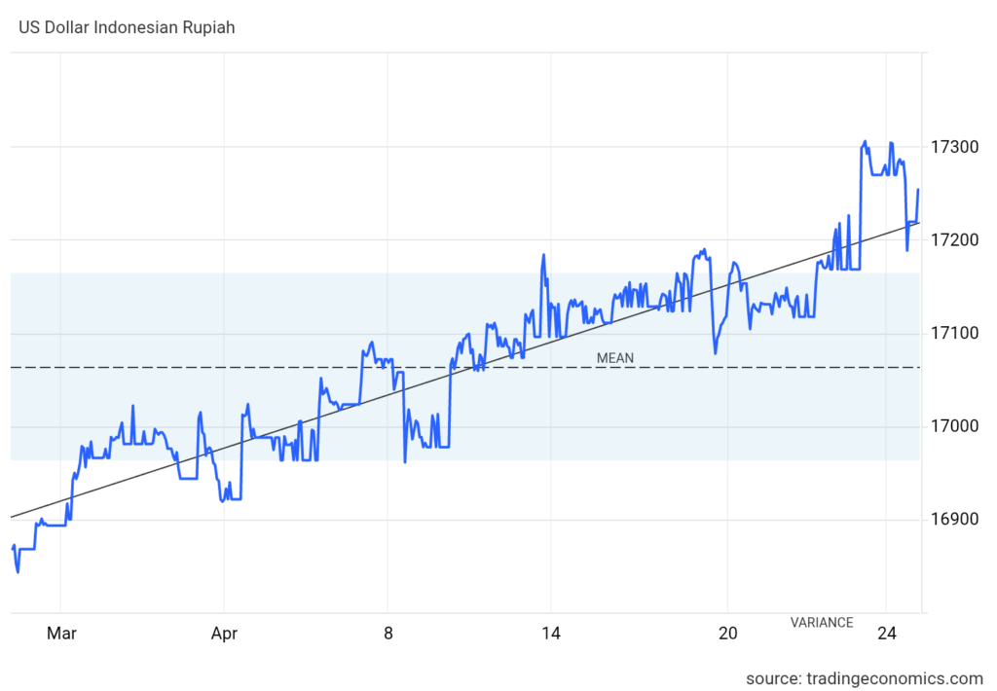Click the MEAN label on the dashed line
Image resolution: width=997 pixels, height=691 pixels.
tap(614, 358)
